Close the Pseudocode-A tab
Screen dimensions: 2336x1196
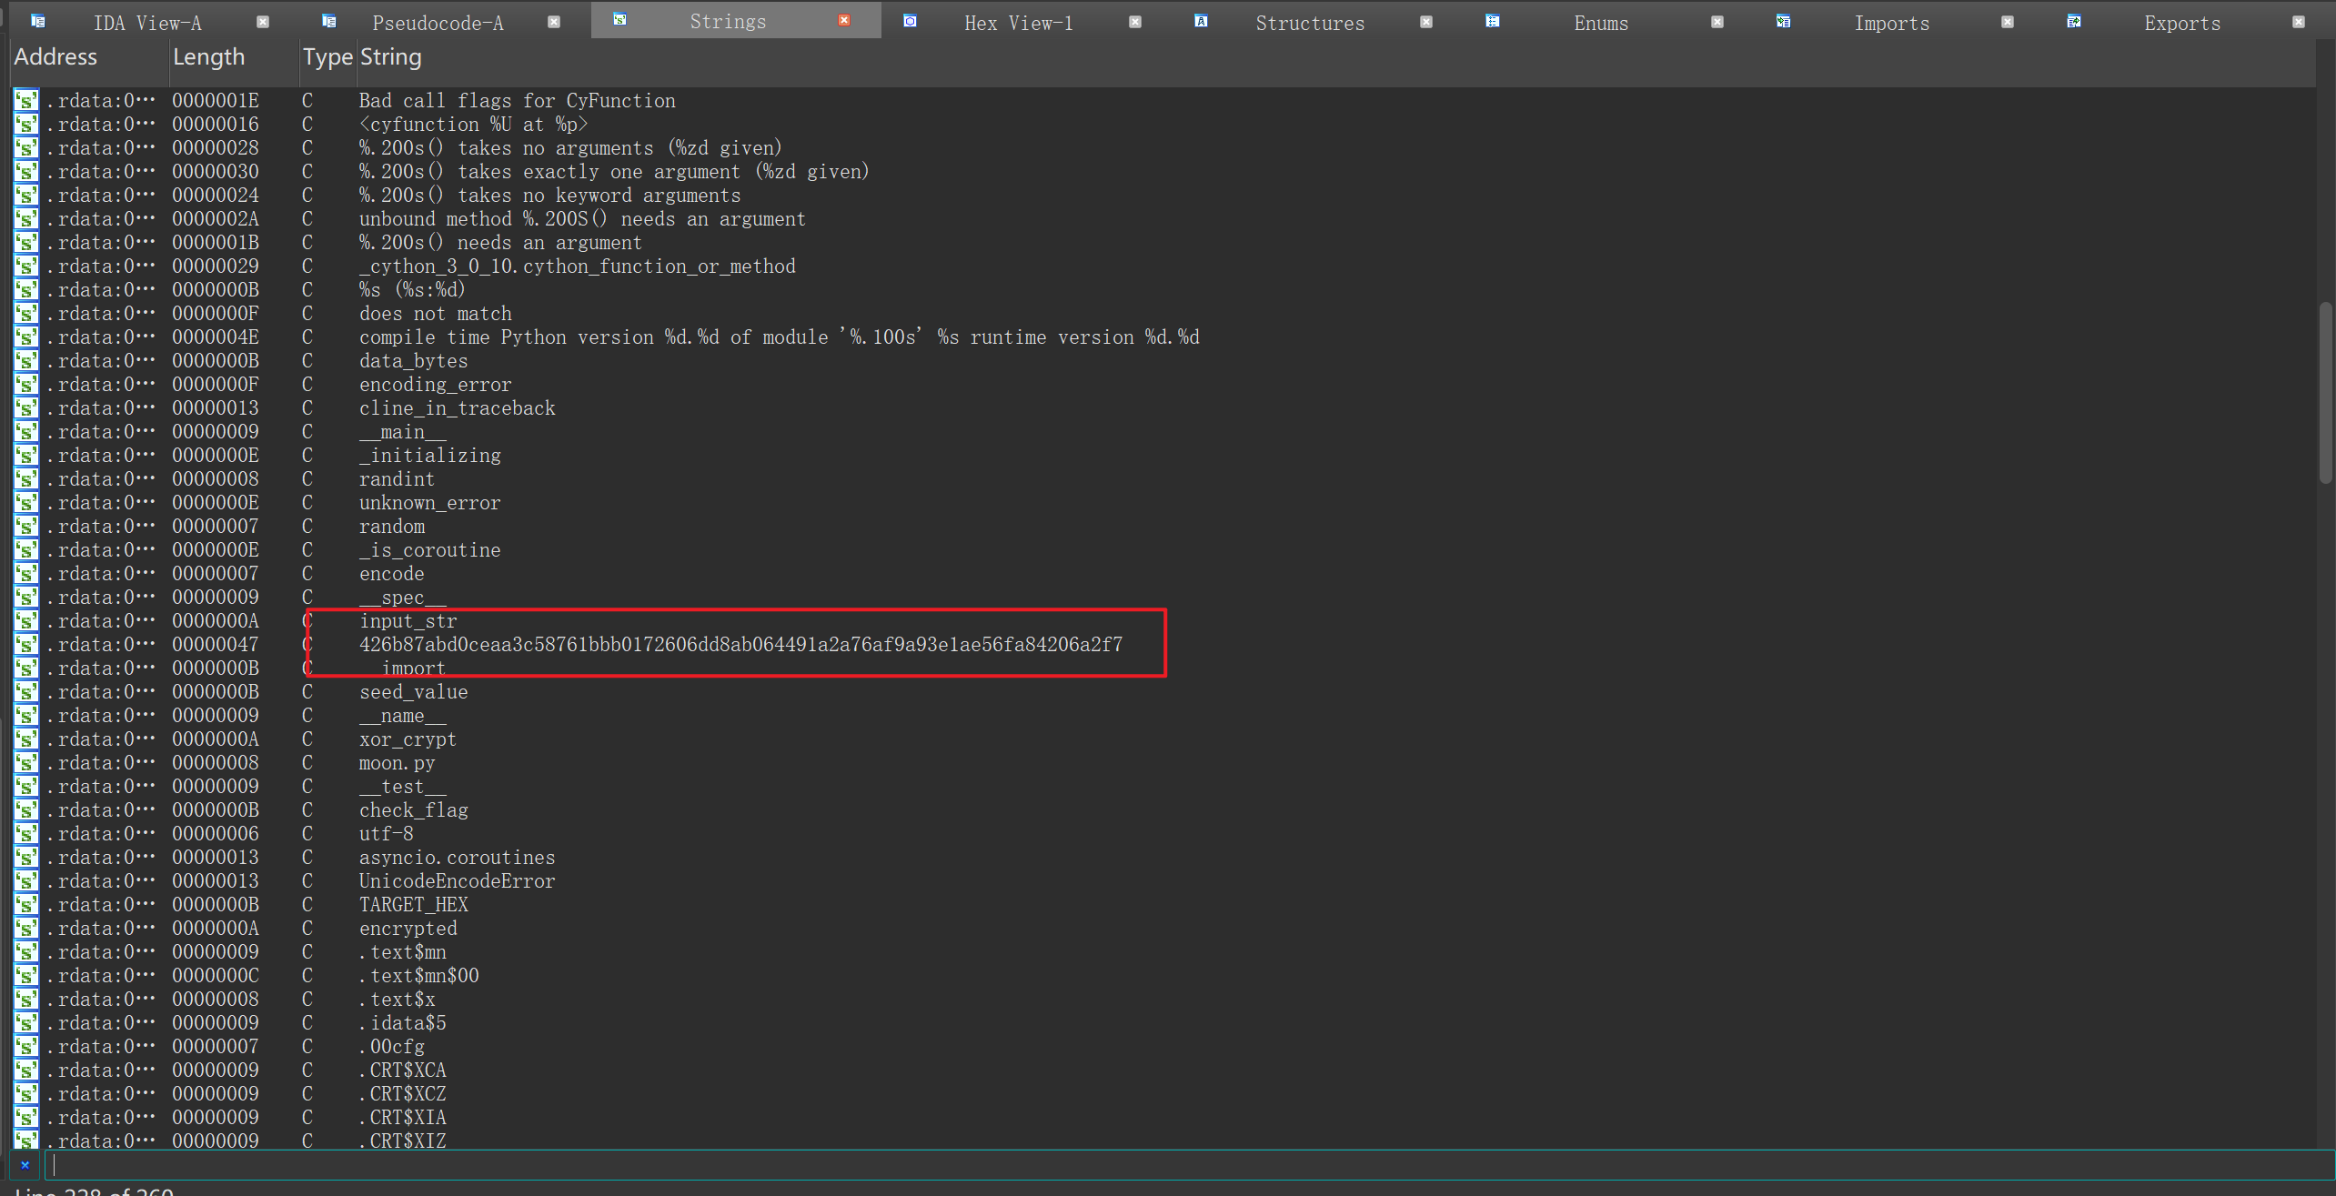pos(553,22)
